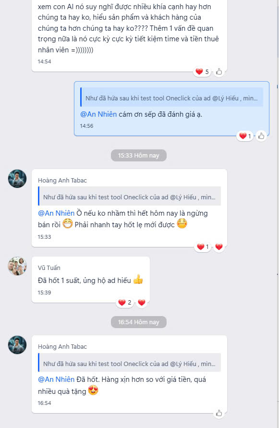The width and height of the screenshot is (279, 428).
Task: Click heart reaction count on 14:56 message
Action: pyautogui.click(x=245, y=136)
